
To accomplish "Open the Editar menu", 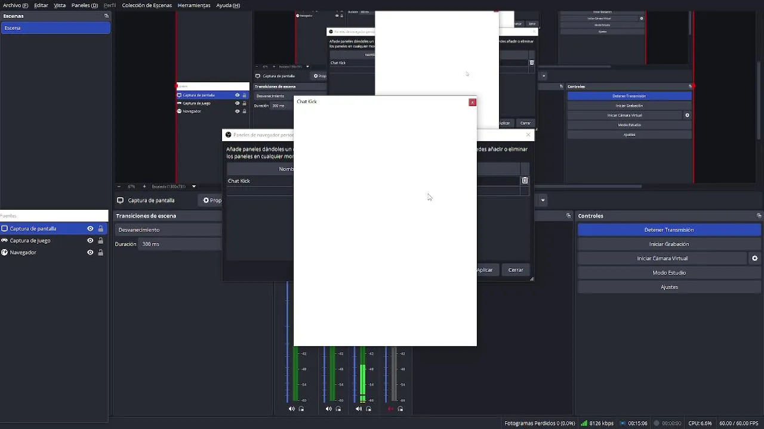I will click(x=41, y=5).
